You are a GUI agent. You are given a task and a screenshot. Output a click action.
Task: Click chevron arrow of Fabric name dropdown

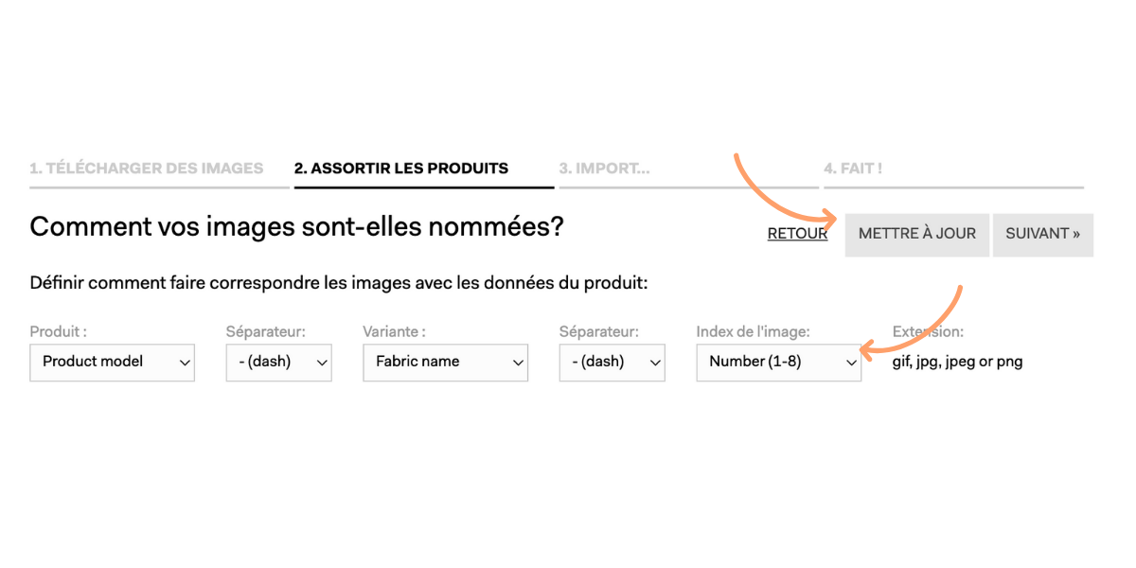tap(517, 363)
